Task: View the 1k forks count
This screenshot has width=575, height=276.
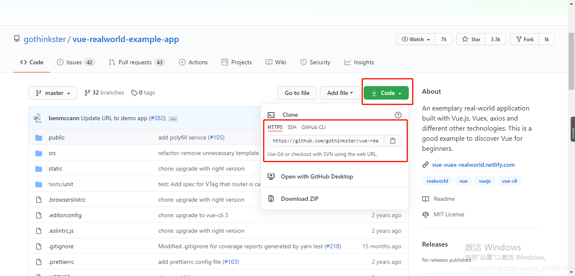Action: click(546, 39)
